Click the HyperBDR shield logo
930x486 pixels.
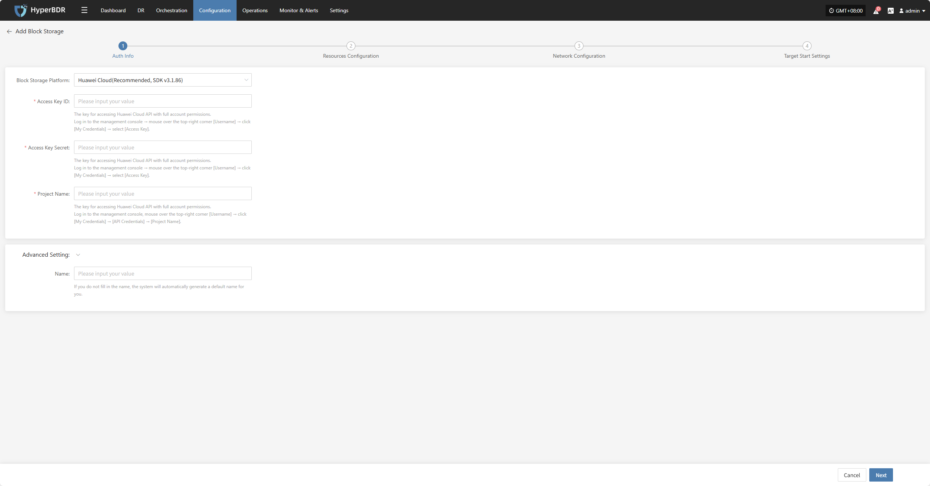[20, 10]
